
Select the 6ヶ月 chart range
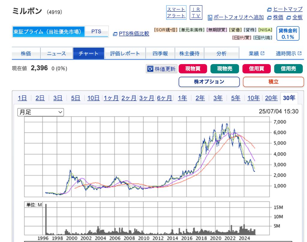click(x=165, y=98)
